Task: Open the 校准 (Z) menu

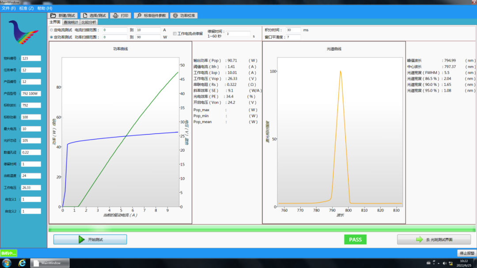Action: pos(26,8)
